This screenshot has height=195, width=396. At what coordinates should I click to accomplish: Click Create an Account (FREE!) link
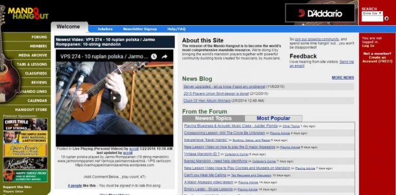point(377,60)
